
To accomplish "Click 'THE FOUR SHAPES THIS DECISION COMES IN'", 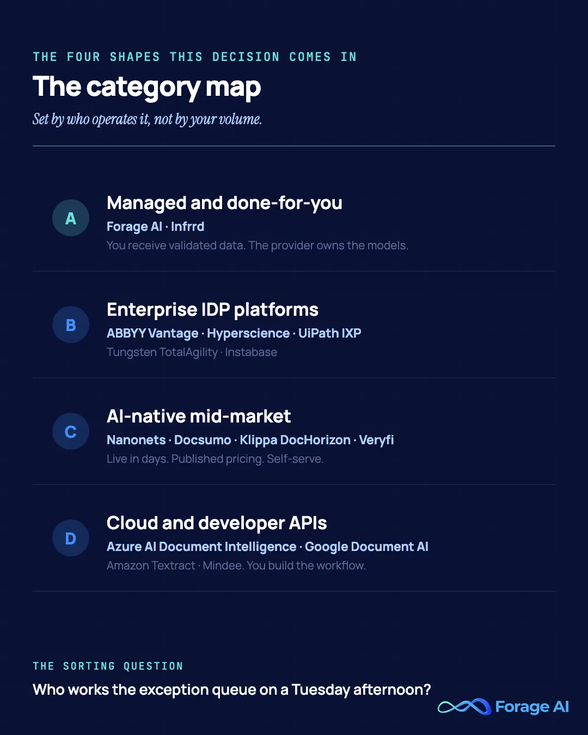I will pos(195,57).
